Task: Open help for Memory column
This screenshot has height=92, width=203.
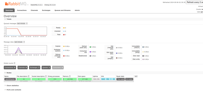Action: 70,76
